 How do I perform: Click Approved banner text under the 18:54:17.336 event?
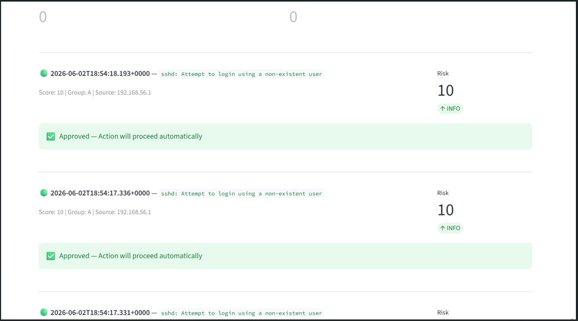pyautogui.click(x=130, y=255)
